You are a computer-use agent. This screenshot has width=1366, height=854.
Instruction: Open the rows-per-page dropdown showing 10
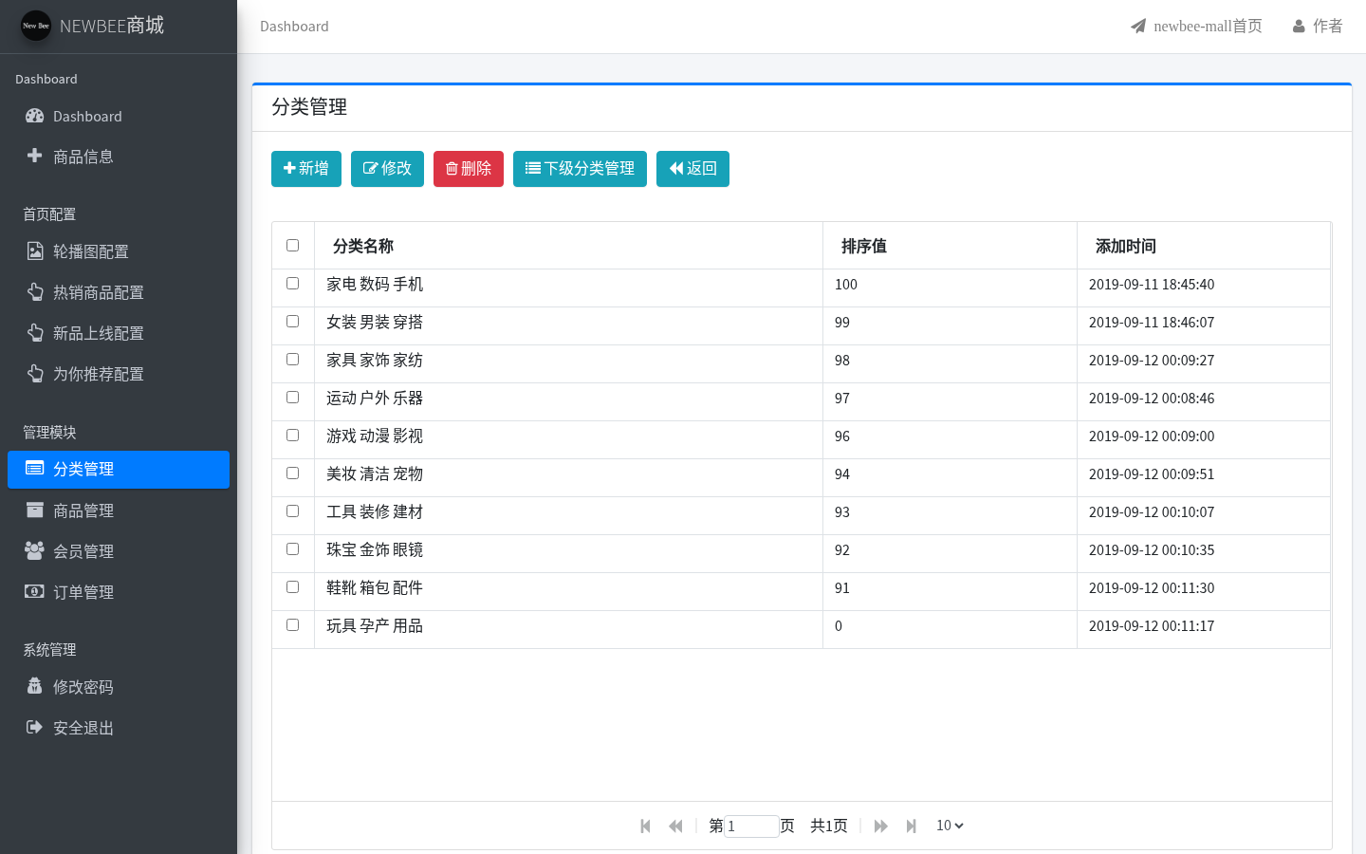pos(950,826)
